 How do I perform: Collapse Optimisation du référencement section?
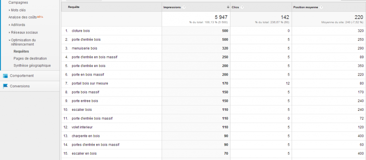(x=9, y=40)
